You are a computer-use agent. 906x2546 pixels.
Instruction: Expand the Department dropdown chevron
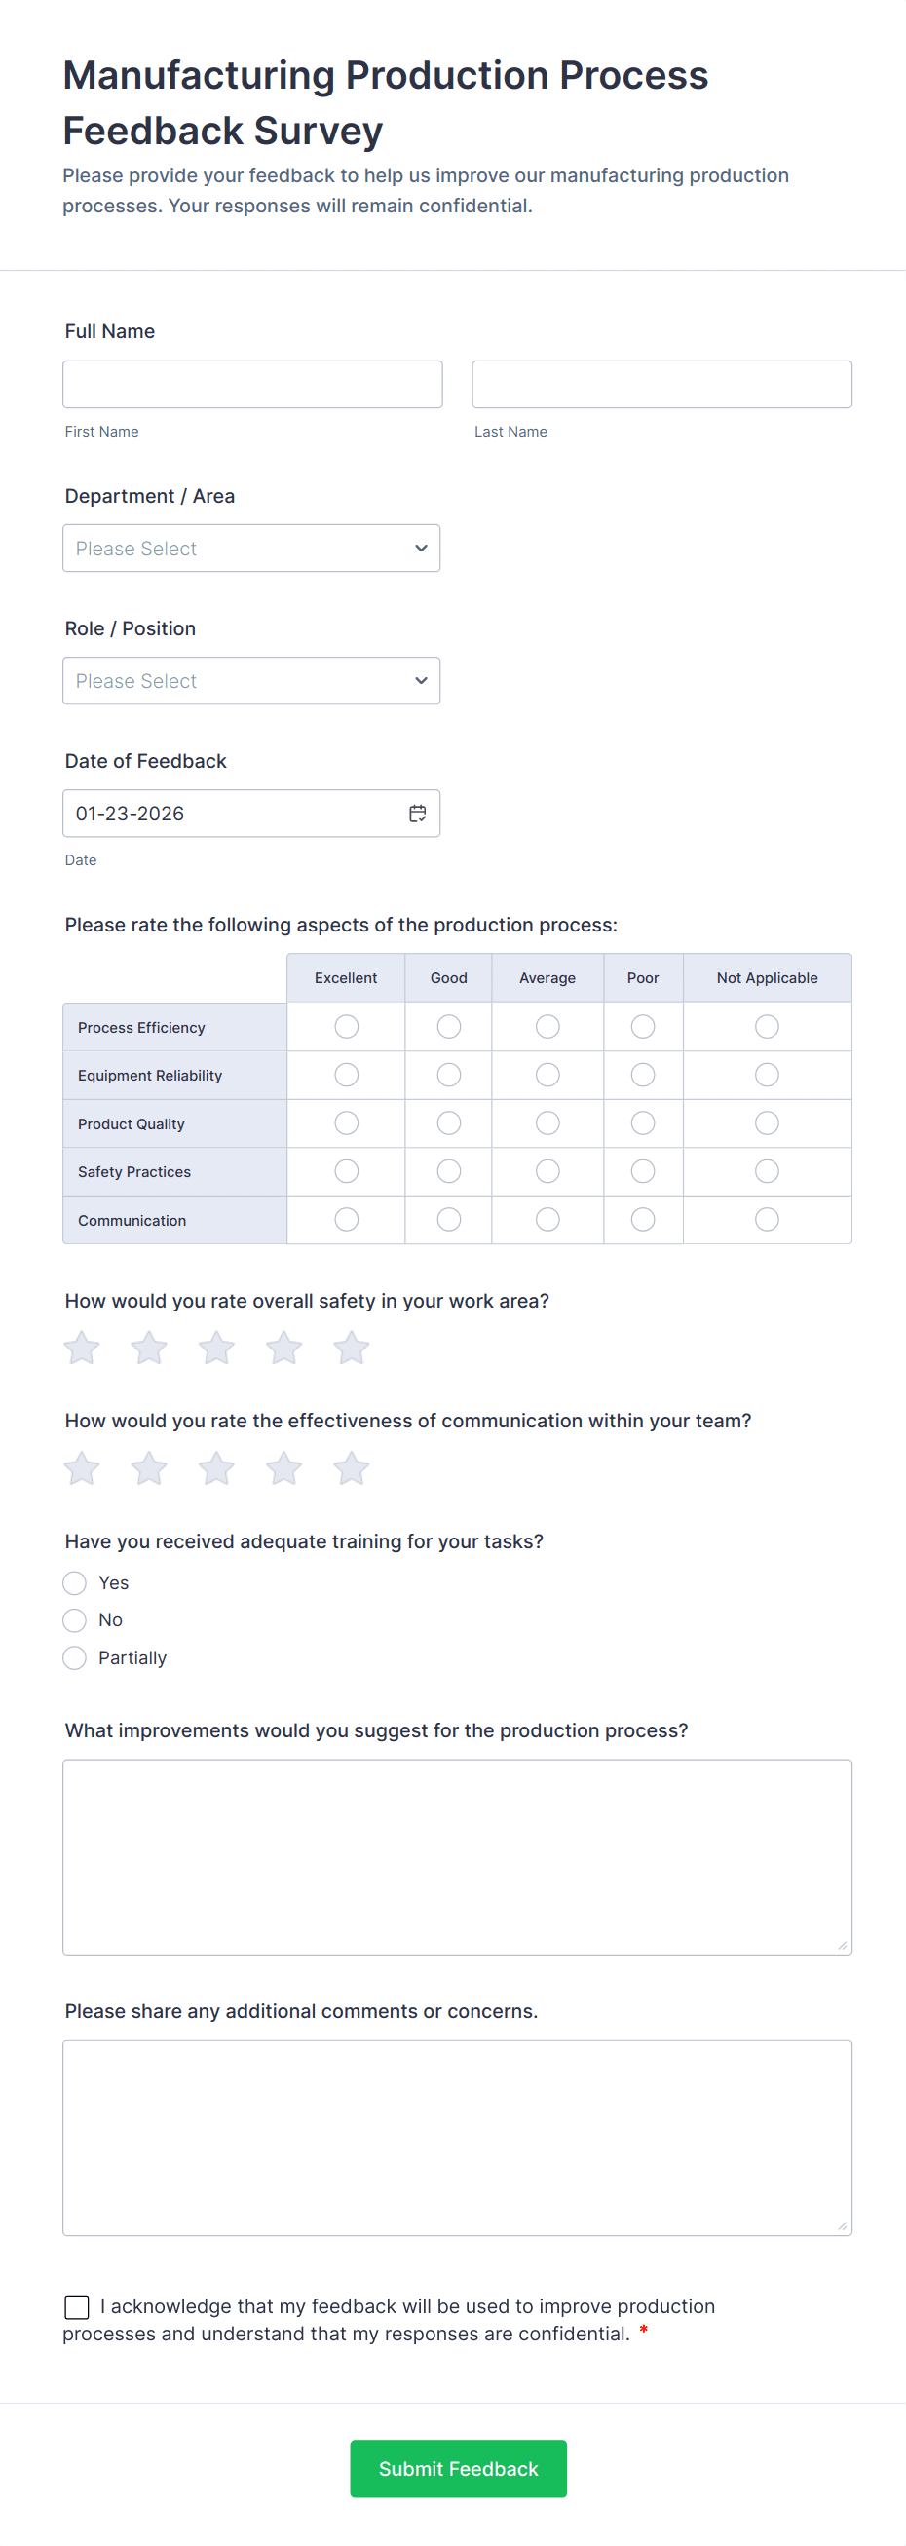419,548
